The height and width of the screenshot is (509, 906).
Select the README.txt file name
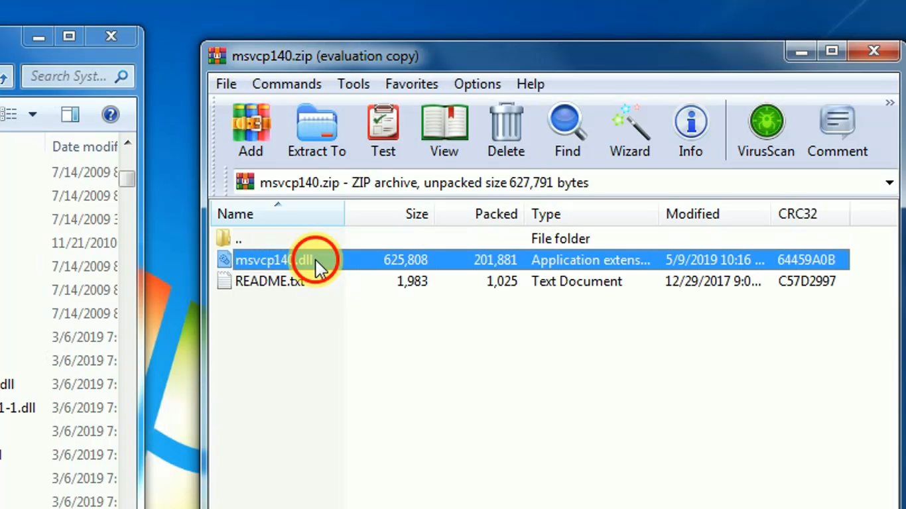[270, 281]
